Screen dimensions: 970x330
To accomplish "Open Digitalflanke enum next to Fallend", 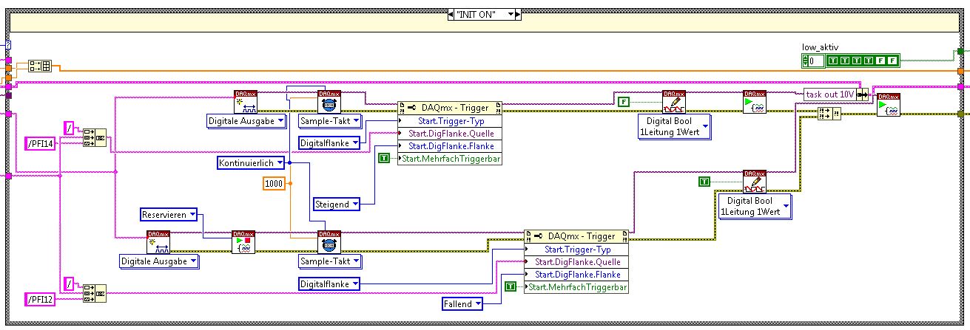I will coord(329,283).
